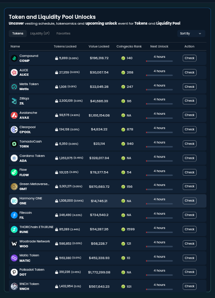Click the Next Unlock column header
The height and width of the screenshot is (298, 215).
[x=159, y=46]
